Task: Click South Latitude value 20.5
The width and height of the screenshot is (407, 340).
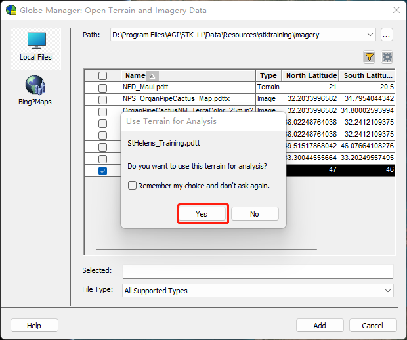Action: (387, 87)
